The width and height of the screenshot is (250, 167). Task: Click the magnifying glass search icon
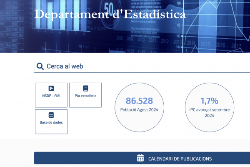pyautogui.click(x=40, y=66)
